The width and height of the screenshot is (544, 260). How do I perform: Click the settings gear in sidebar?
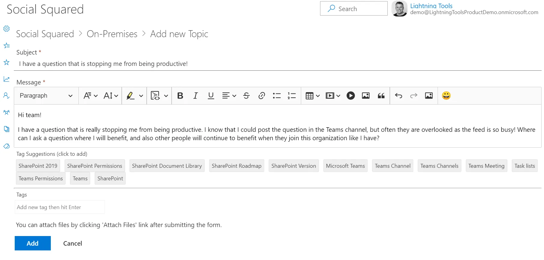point(6,29)
